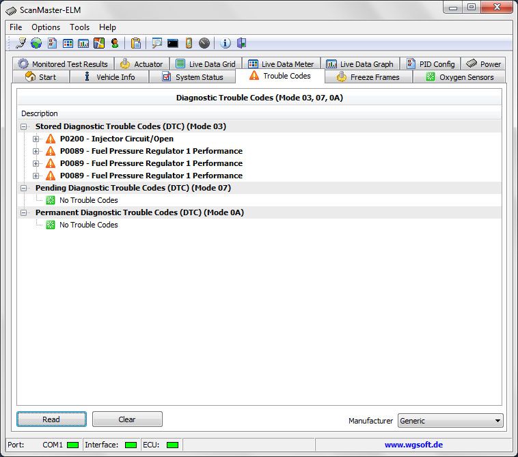The image size is (518, 457).
Task: Click the blue info toolbar icon
Action: [226, 43]
